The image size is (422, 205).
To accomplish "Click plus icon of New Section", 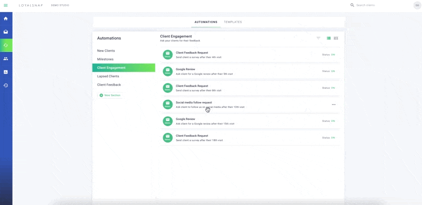I will (101, 95).
